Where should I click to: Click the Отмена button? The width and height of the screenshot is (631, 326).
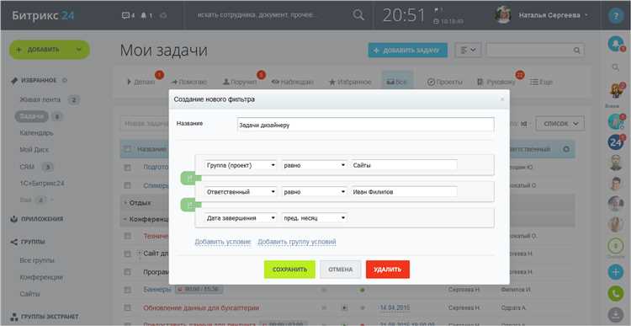[340, 270]
